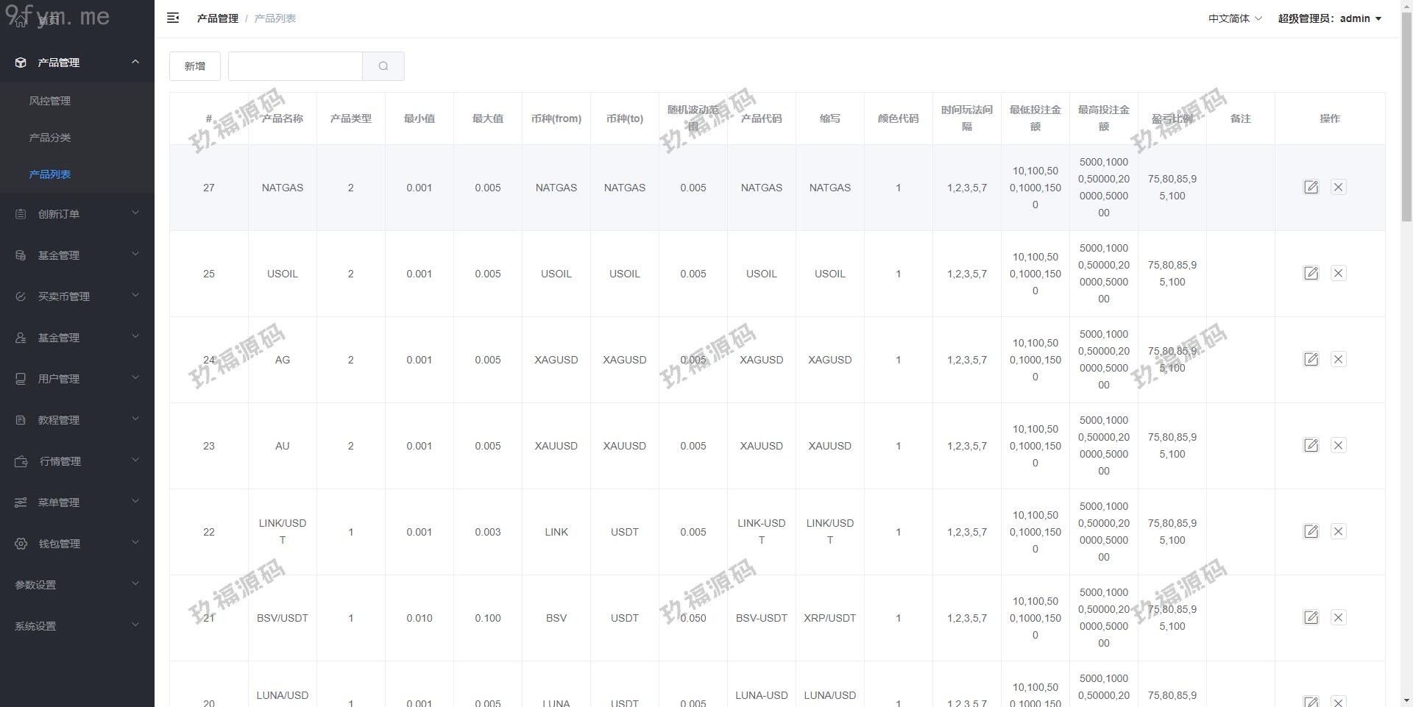The image size is (1413, 707).
Task: Edit the AG product row
Action: [1311, 360]
